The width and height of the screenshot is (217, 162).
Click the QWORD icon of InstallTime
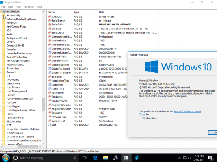click(x=49, y=89)
